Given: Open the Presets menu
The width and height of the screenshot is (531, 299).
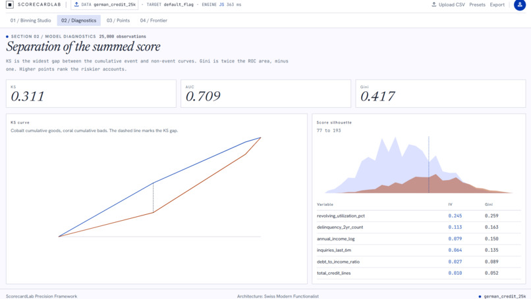Looking at the screenshot, I should [x=477, y=5].
